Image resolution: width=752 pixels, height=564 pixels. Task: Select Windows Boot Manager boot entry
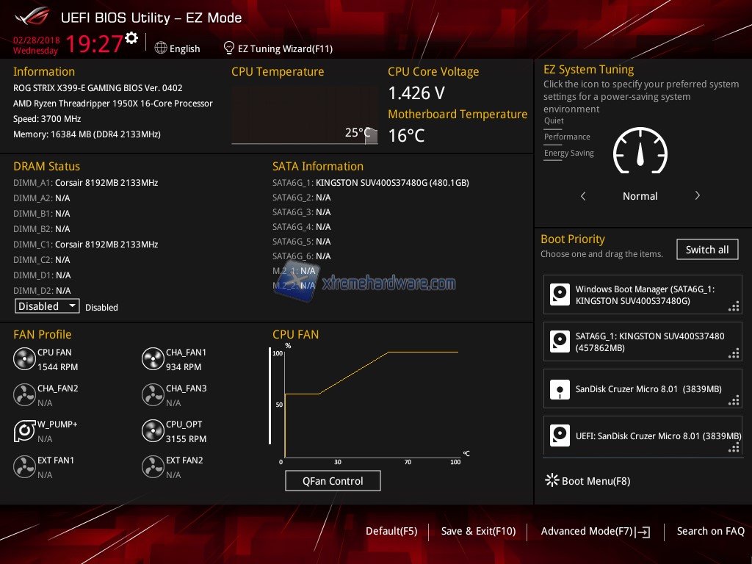click(x=643, y=295)
